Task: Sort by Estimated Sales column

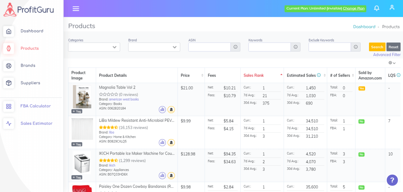Action: click(305, 75)
